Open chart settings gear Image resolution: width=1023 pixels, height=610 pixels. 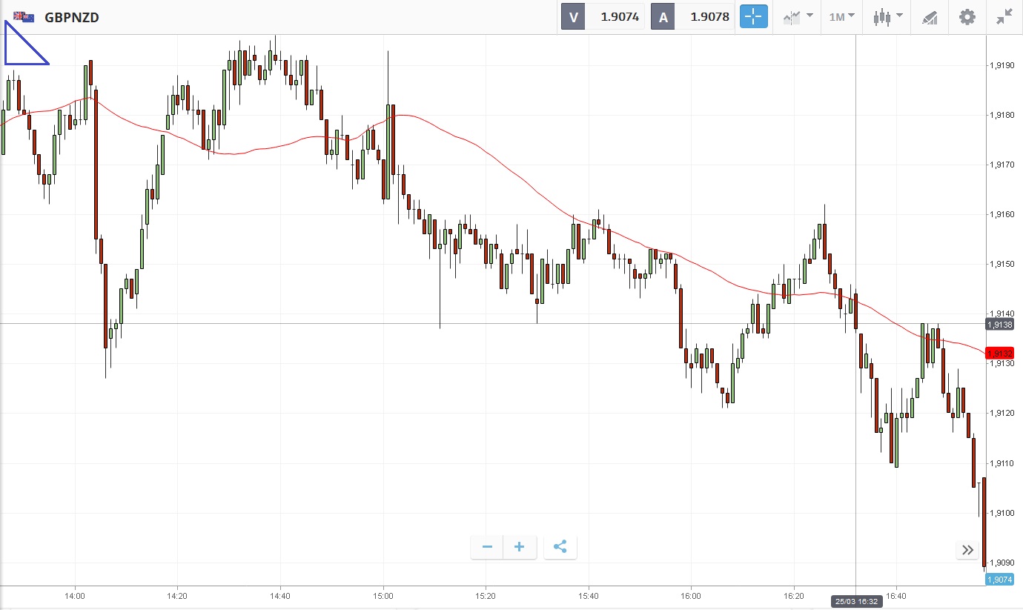(x=967, y=16)
